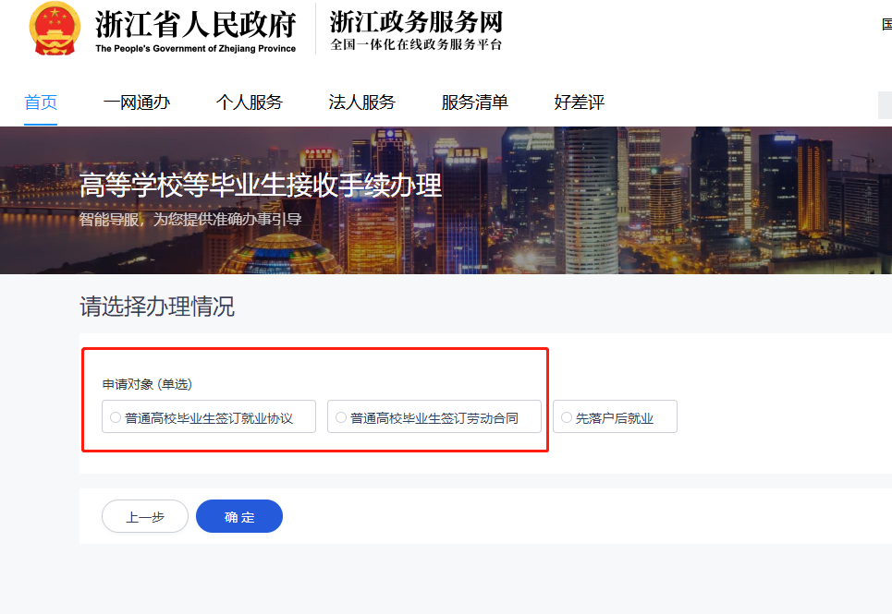
Task: Click the 申请对象 (单选) label
Action: (x=147, y=384)
